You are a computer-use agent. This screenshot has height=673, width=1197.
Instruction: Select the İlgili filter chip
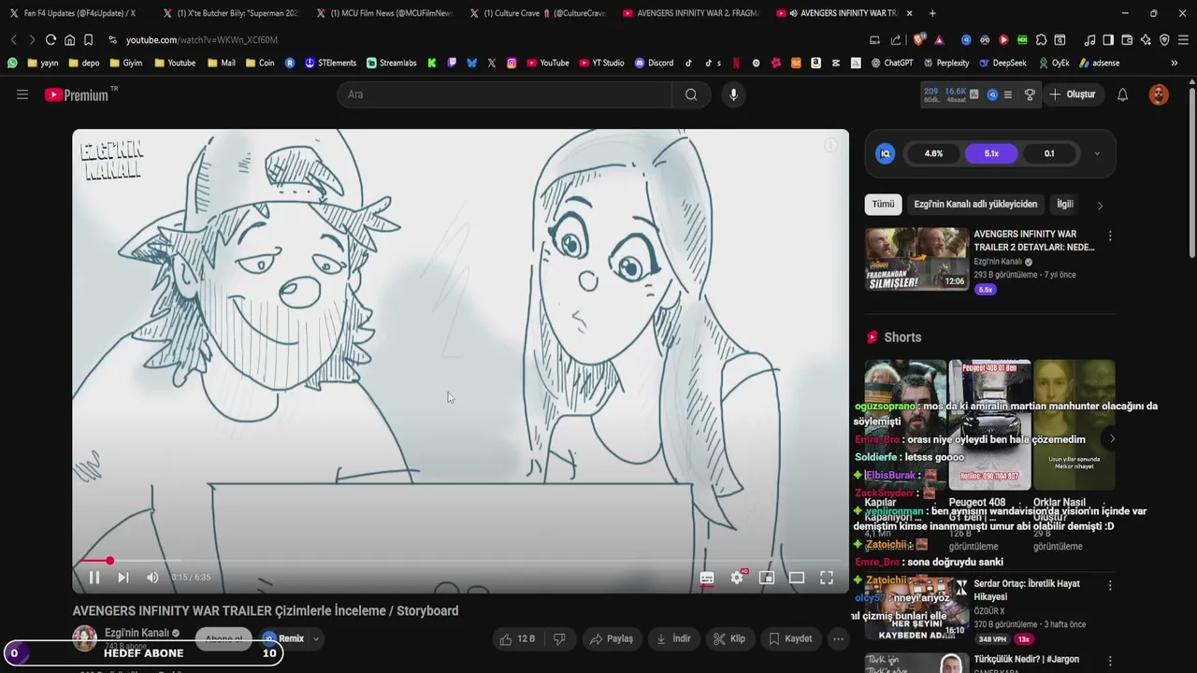click(1065, 204)
